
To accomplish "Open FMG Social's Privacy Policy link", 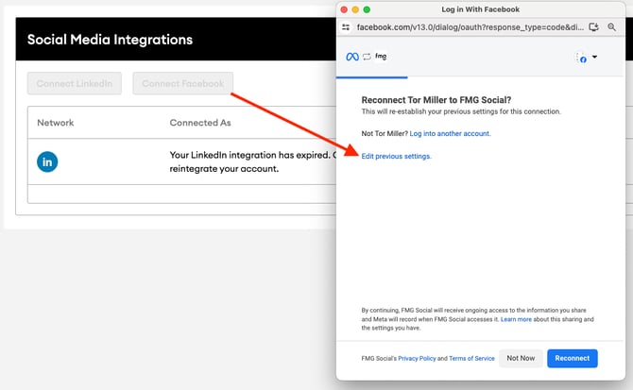I will click(417, 358).
